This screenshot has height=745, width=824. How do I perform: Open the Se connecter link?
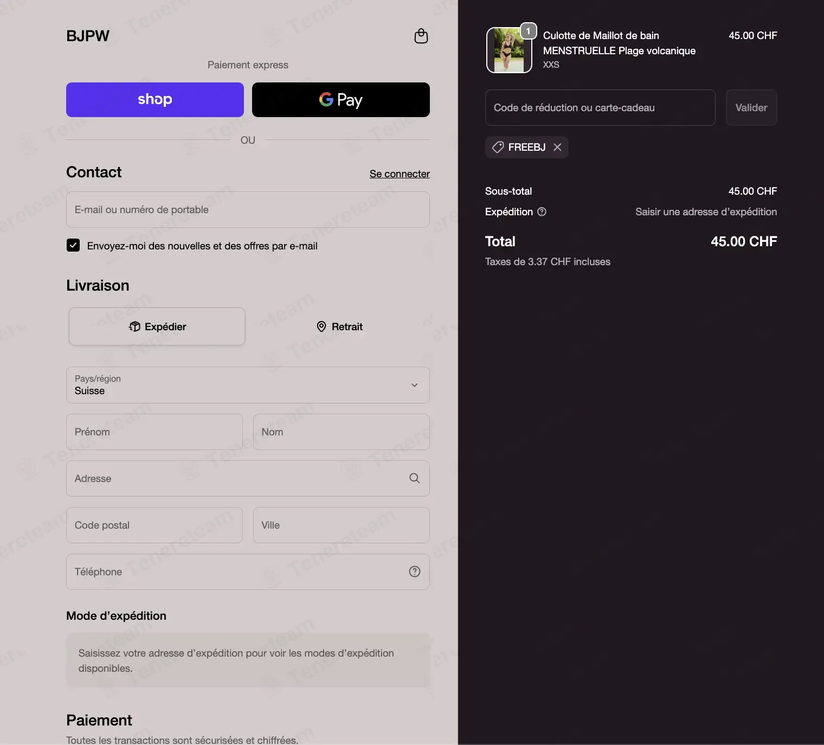point(400,174)
